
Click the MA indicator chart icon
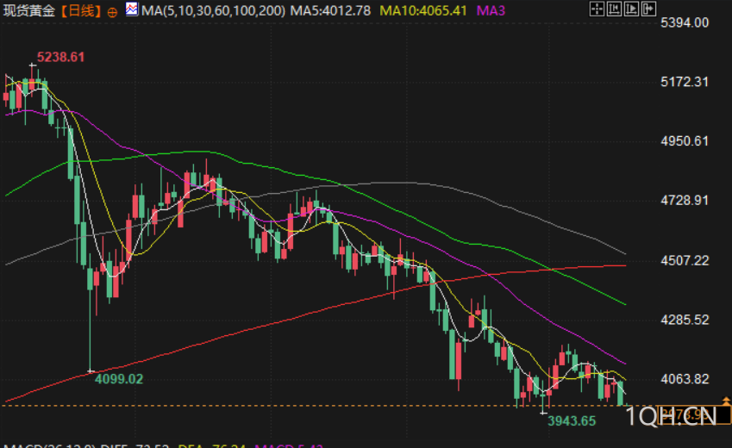(x=132, y=9)
